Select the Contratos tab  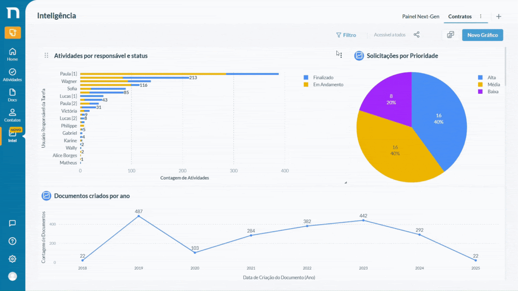(x=460, y=17)
